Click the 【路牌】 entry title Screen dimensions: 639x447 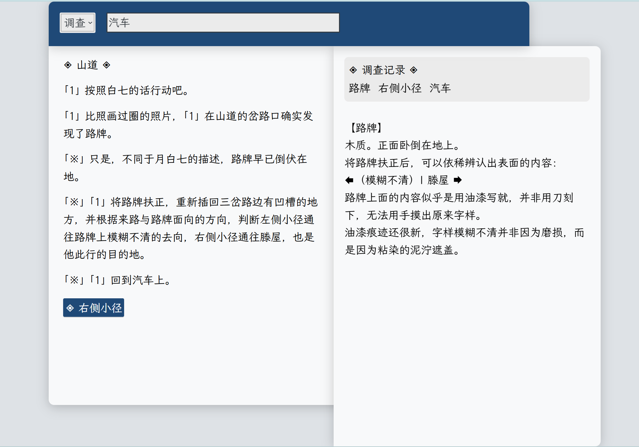coord(366,128)
